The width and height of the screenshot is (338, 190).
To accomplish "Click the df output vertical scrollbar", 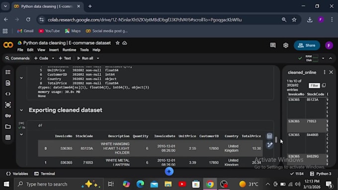I will point(276,140).
